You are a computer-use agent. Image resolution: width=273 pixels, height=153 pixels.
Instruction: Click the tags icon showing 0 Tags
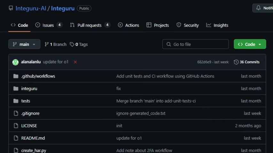[x=72, y=44]
